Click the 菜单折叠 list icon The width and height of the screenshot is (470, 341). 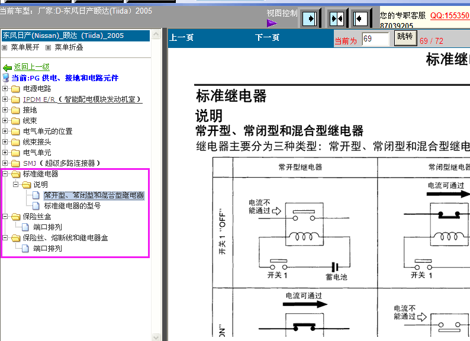click(48, 47)
